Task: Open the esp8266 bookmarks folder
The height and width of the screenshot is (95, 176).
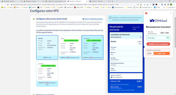Action: pyautogui.click(x=60, y=7)
